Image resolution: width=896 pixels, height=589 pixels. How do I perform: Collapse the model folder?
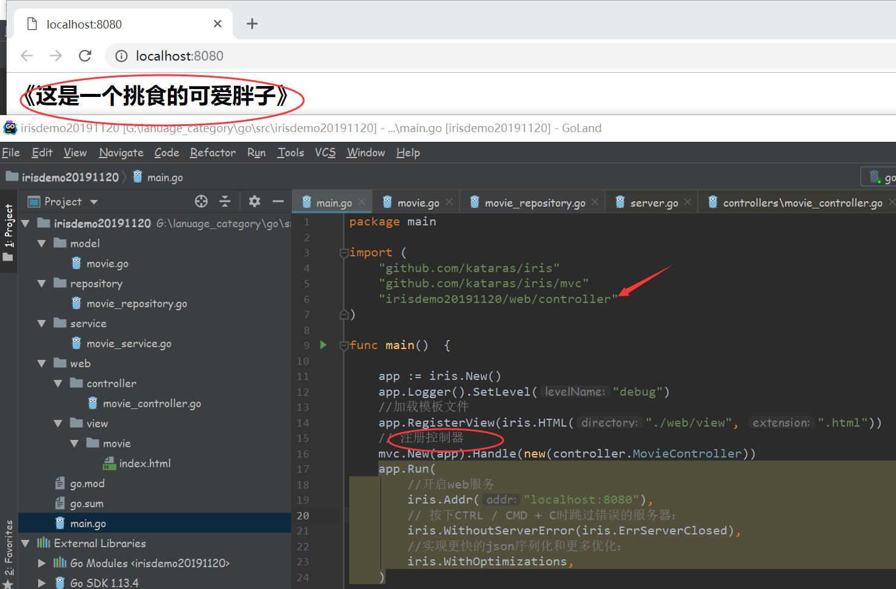(42, 244)
